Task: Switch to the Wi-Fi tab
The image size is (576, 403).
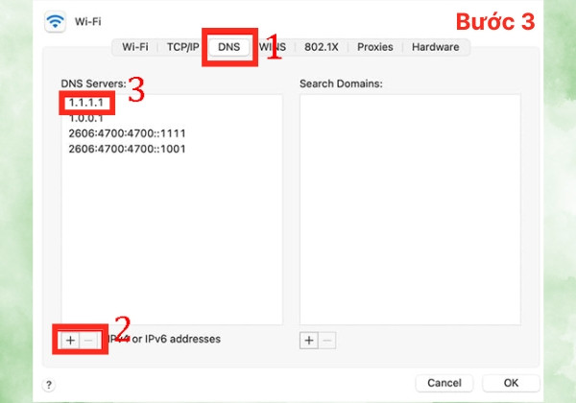Action: point(134,47)
